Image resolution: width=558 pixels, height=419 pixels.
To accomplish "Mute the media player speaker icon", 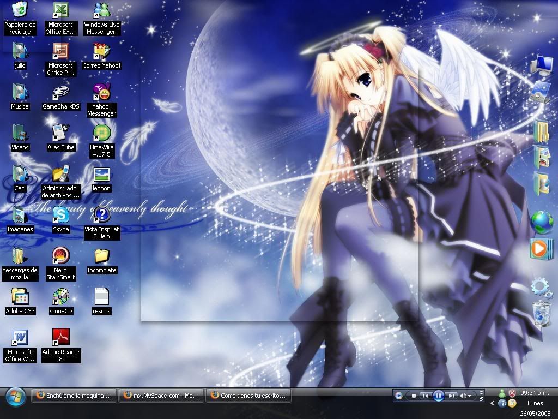I will point(463,396).
